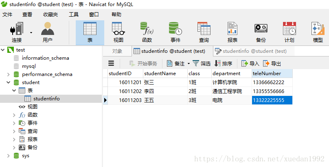Click the Filter (筛选) button

(x=202, y=63)
